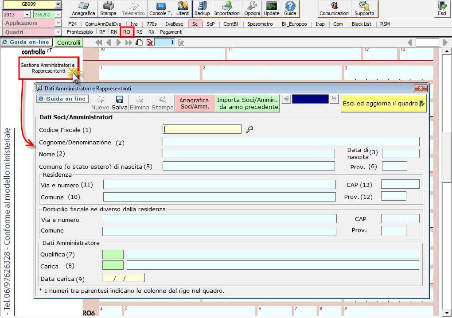Open the Utenti icon
Viewport: 452px width, 318px height.
[183, 8]
